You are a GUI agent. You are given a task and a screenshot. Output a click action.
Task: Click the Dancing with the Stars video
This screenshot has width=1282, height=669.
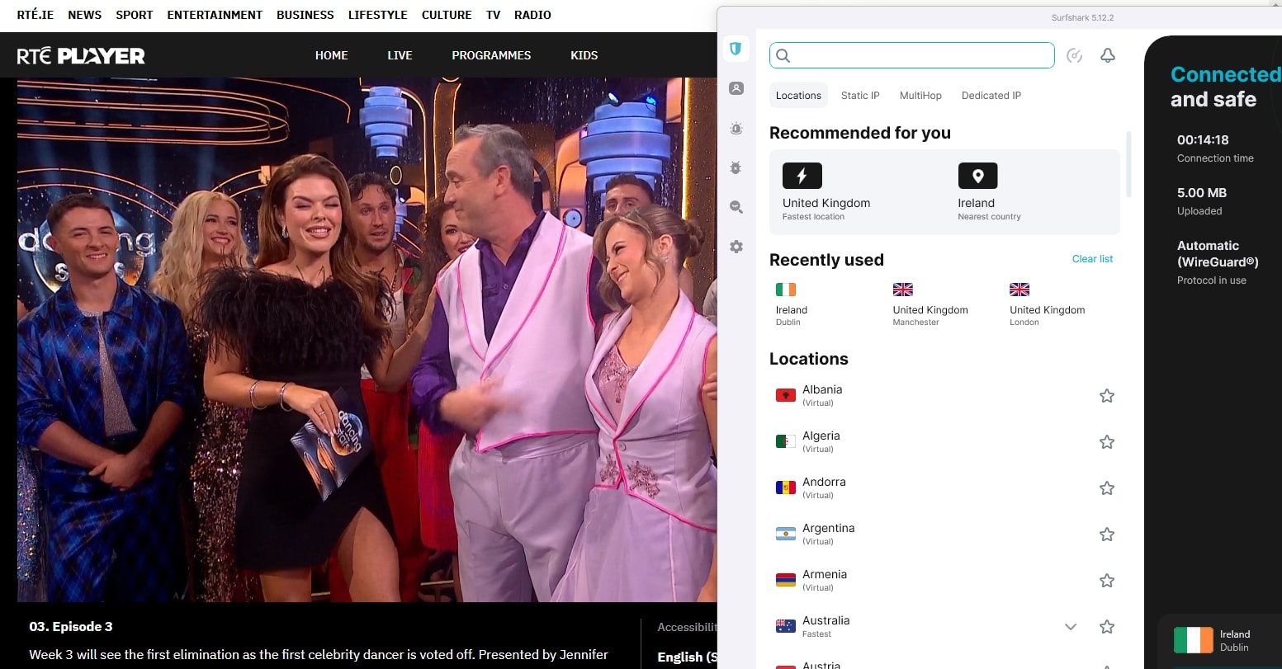point(367,340)
